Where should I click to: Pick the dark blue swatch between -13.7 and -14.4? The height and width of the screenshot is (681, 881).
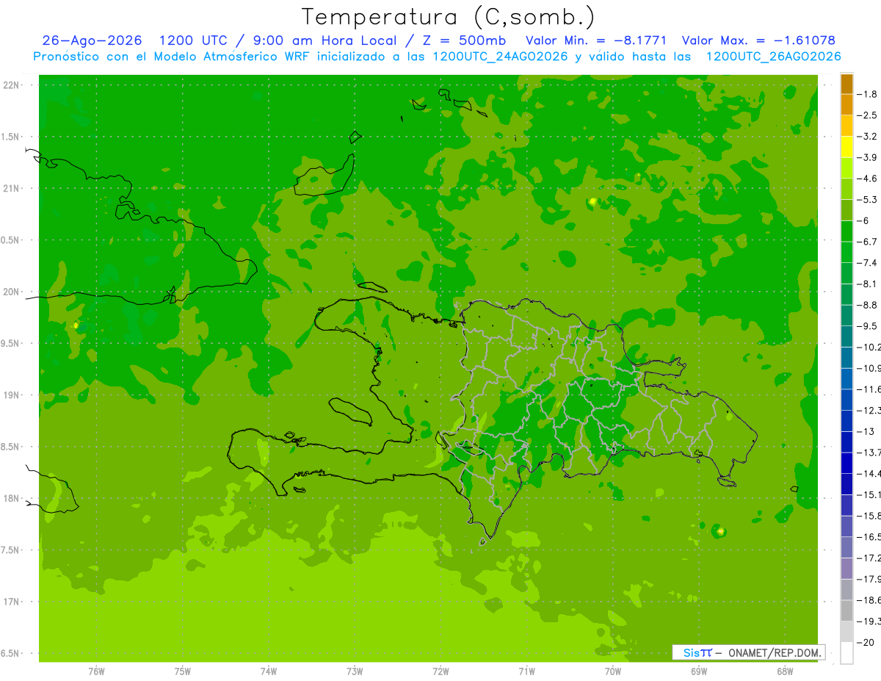846,463
